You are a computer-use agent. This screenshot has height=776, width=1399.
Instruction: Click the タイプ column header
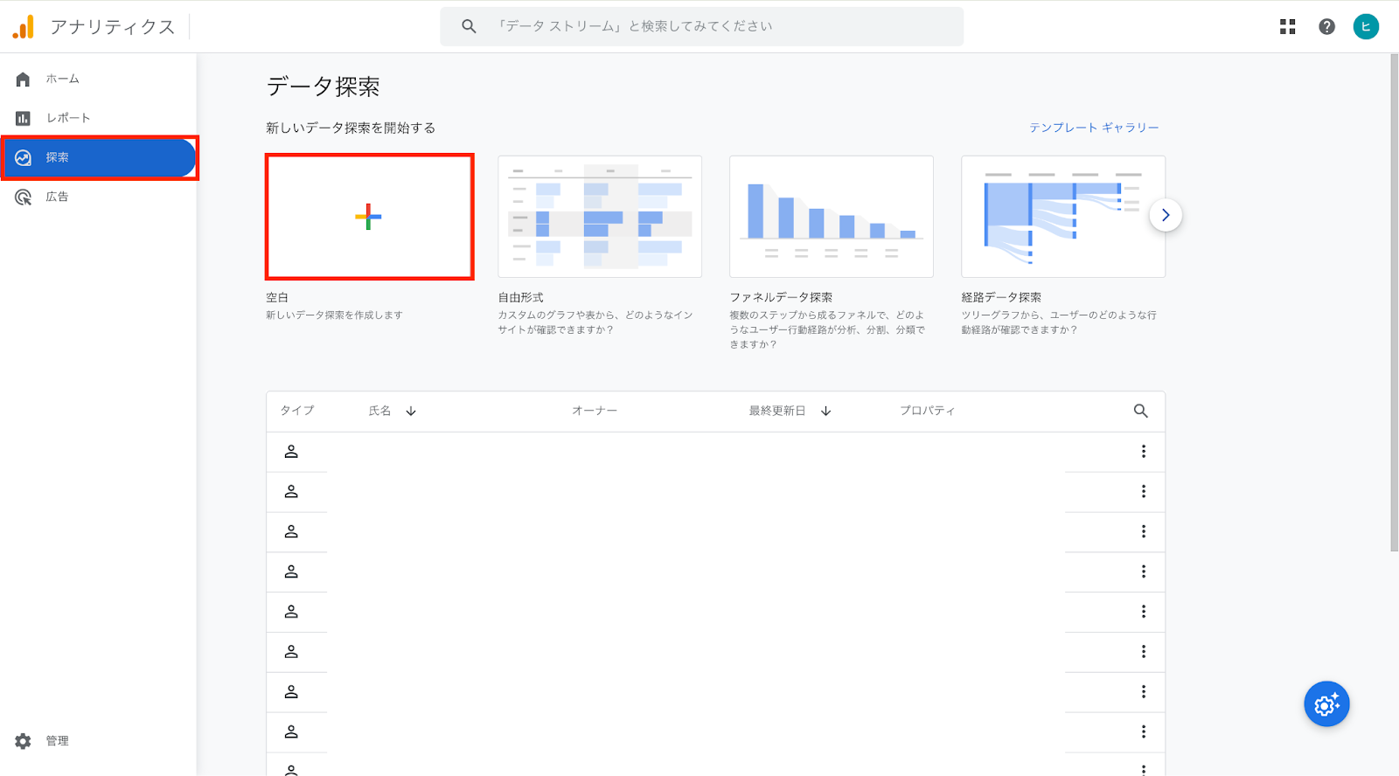tap(297, 411)
